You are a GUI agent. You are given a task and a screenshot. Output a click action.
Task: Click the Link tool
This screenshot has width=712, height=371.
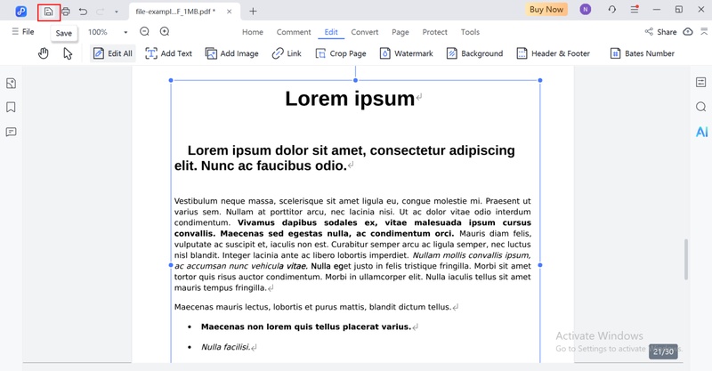287,53
